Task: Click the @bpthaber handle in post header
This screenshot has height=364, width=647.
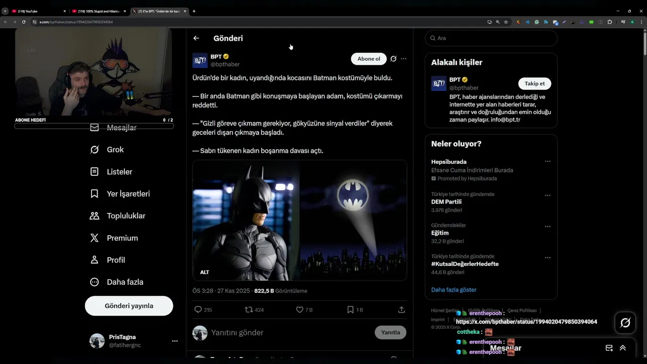Action: [225, 64]
